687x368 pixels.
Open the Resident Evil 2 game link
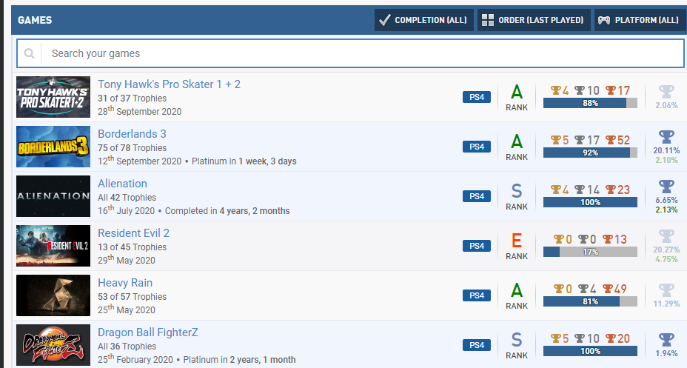(133, 232)
